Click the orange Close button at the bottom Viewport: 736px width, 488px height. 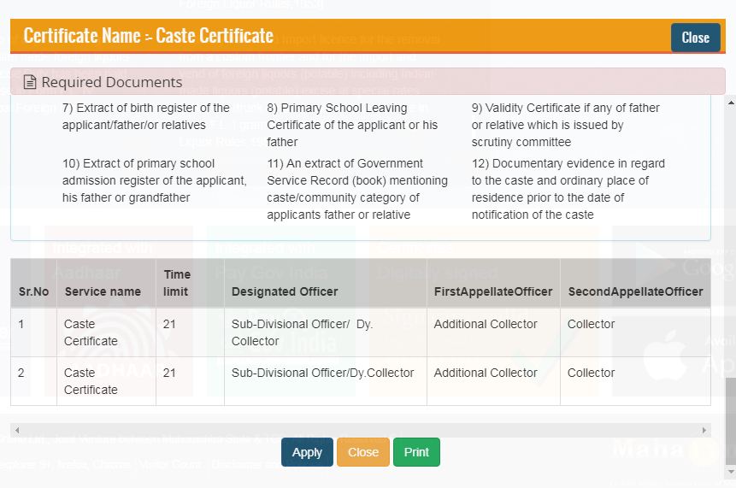click(362, 452)
